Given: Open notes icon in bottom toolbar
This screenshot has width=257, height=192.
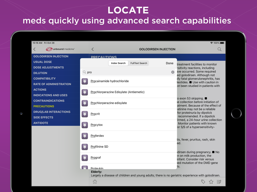Looking at the screenshot, I should tap(219, 181).
